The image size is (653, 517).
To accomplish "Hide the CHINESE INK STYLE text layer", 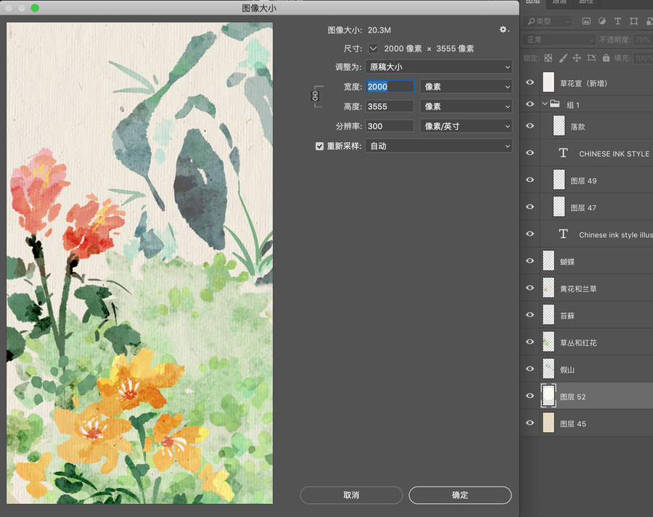I will (530, 153).
